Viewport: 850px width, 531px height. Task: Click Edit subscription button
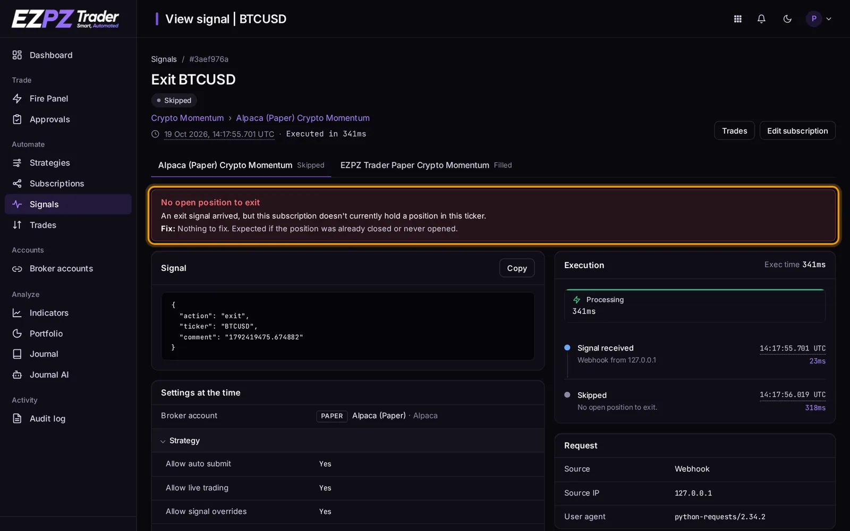pyautogui.click(x=797, y=131)
